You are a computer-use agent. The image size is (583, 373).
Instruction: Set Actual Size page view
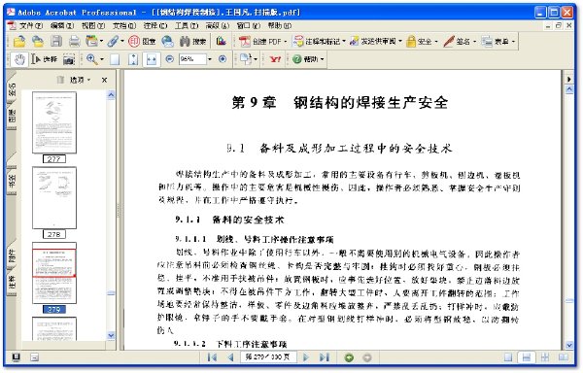click(x=115, y=59)
